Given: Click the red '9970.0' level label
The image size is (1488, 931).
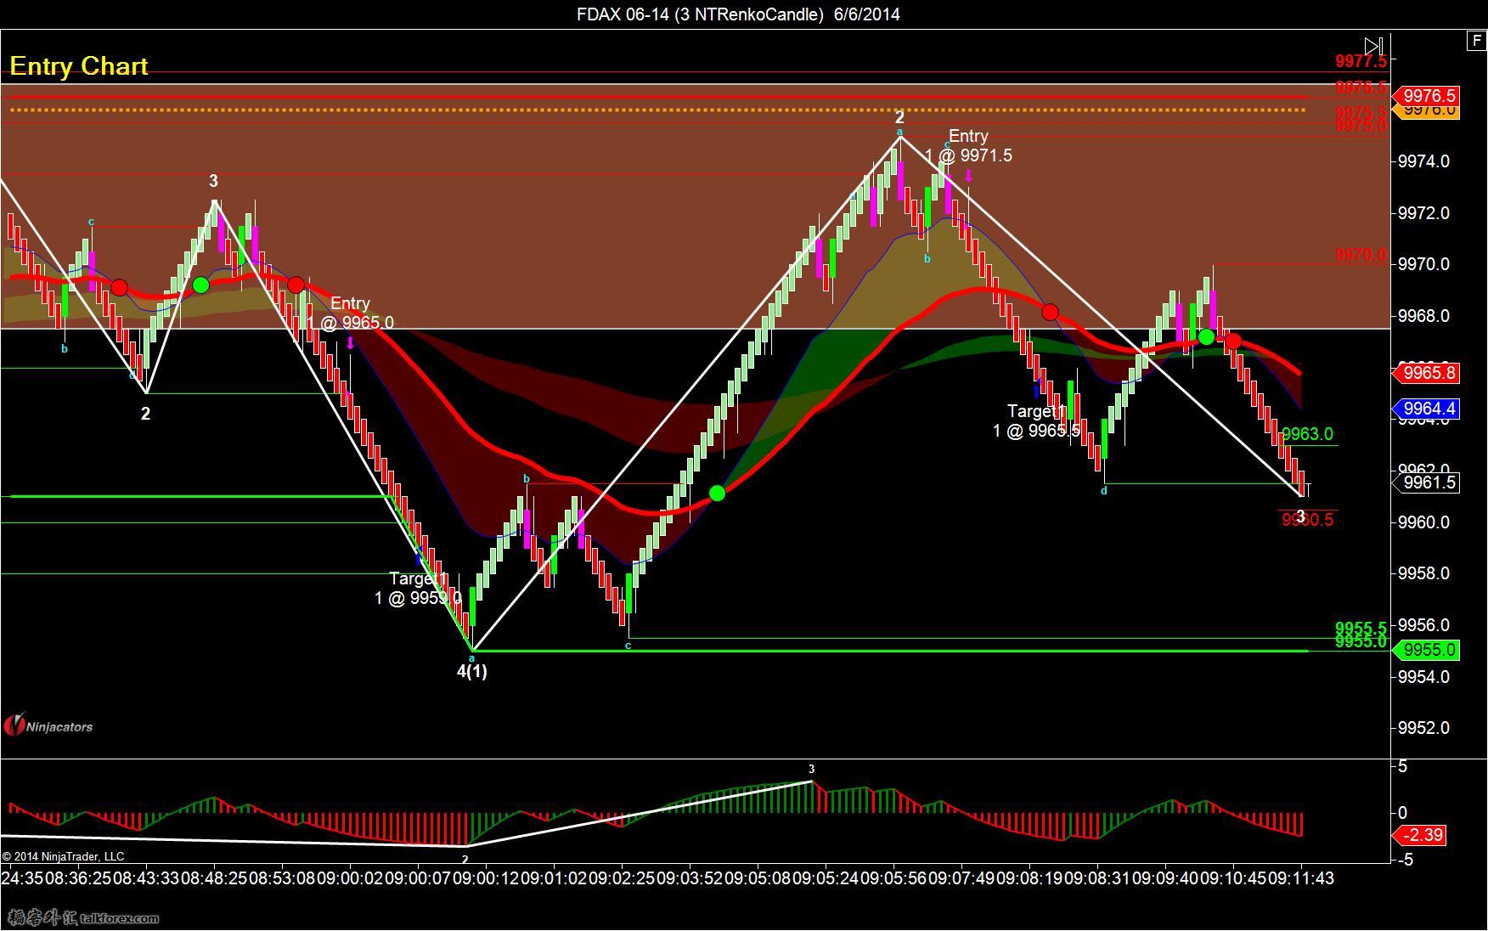Looking at the screenshot, I should (x=1361, y=255).
